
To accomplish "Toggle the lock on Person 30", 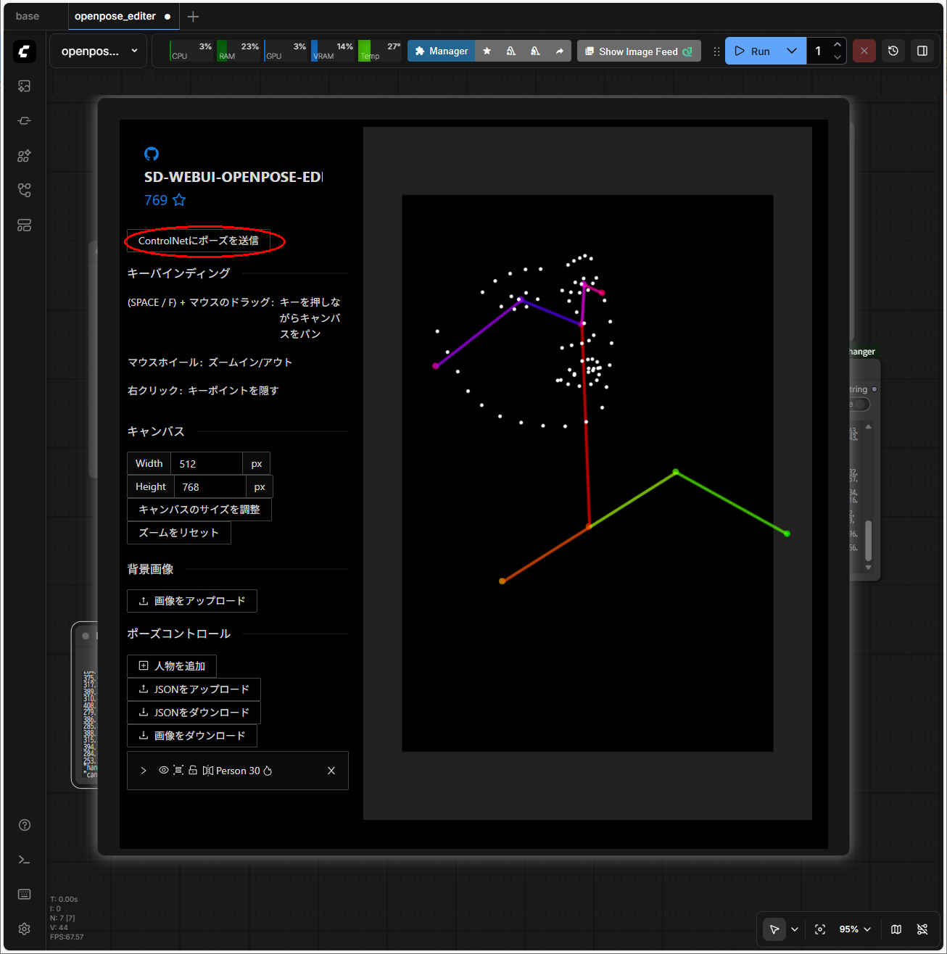I will point(193,771).
